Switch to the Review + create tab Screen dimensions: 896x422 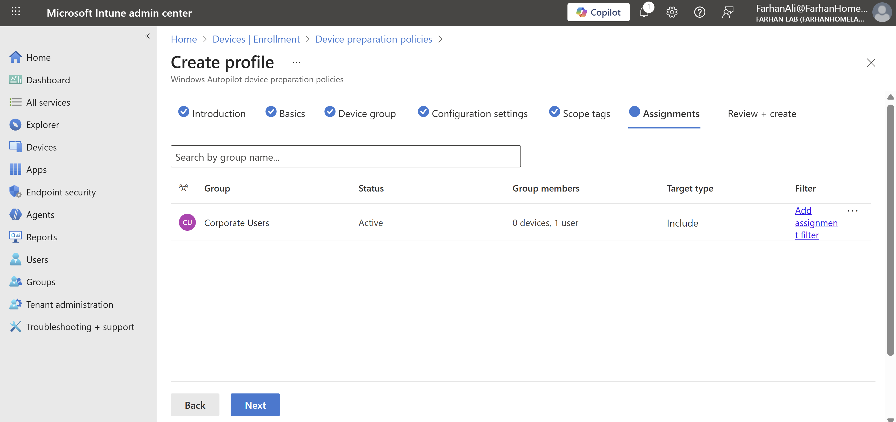(762, 114)
